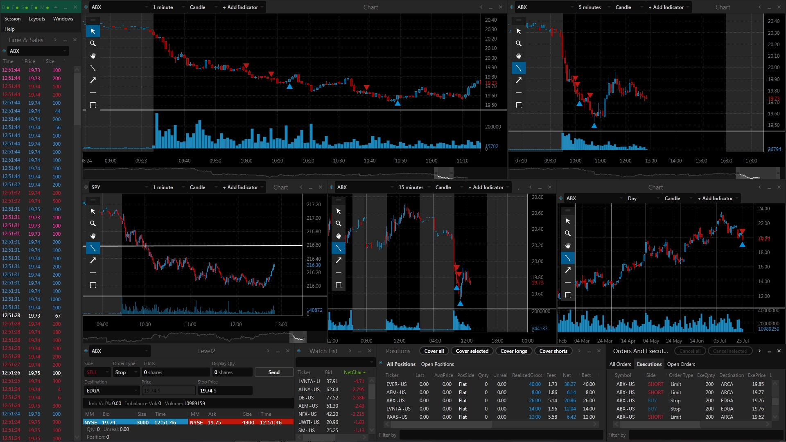Screen dimensions: 786x442
Task: Select arrow tool in ABX 5-minute chart
Action: pos(519,80)
